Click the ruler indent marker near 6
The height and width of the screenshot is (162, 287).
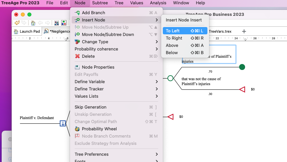tap(66, 40)
